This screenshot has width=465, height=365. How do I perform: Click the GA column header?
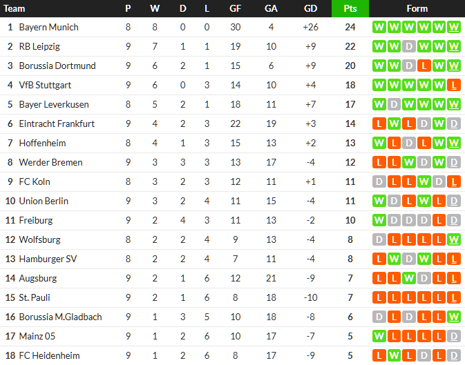pyautogui.click(x=271, y=9)
